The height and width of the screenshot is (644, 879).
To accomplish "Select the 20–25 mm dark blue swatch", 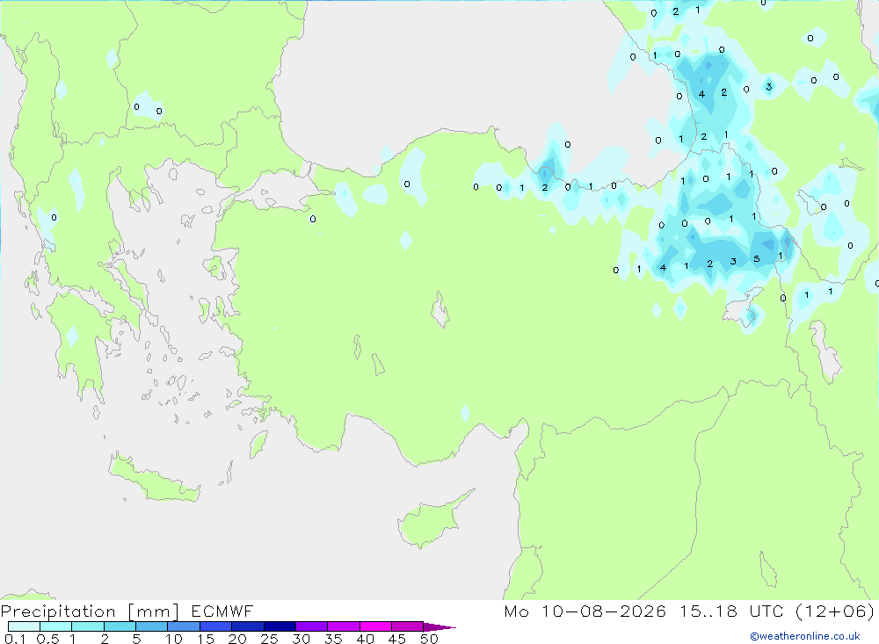I will click(x=248, y=626).
